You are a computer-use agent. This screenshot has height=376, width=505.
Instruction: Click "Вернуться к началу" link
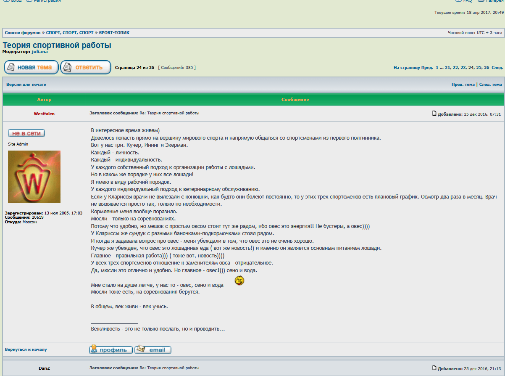tap(26, 350)
